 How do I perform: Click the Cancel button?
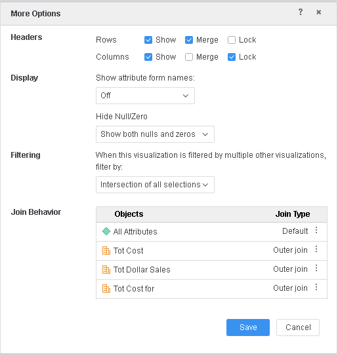[298, 327]
